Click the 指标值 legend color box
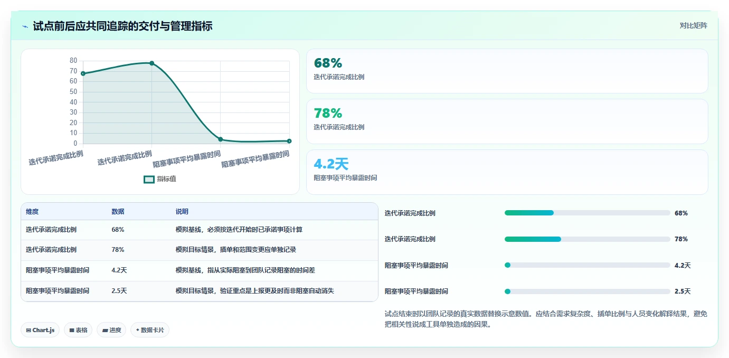729x358 pixels. coord(149,180)
